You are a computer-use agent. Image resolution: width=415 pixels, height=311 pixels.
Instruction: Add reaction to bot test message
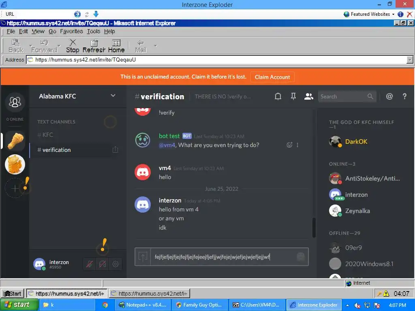coord(289,145)
